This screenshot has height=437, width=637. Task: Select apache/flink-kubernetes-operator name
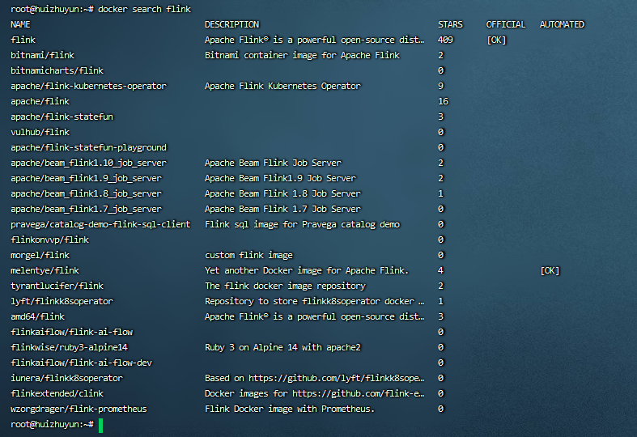(x=88, y=86)
